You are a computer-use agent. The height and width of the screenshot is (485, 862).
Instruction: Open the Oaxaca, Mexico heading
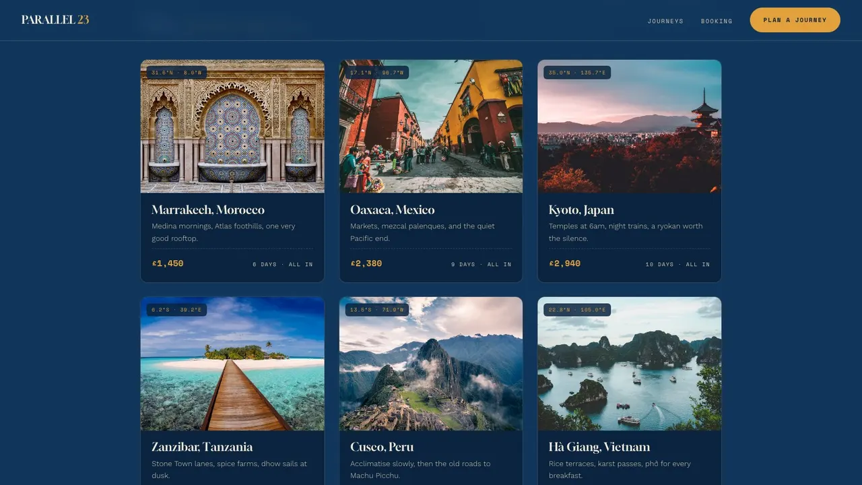pyautogui.click(x=393, y=209)
